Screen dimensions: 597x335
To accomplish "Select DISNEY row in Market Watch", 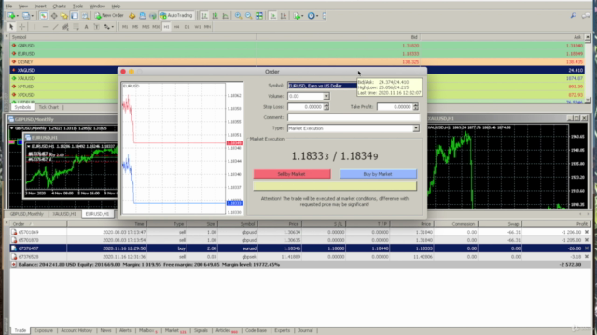I will click(297, 62).
